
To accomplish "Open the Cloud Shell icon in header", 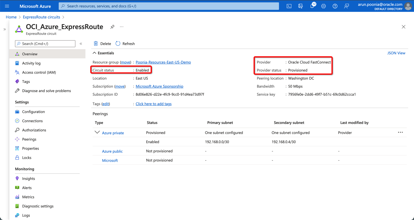I will coord(289,6).
